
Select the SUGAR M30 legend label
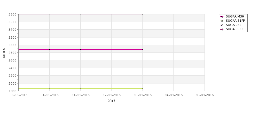coord(235,16)
